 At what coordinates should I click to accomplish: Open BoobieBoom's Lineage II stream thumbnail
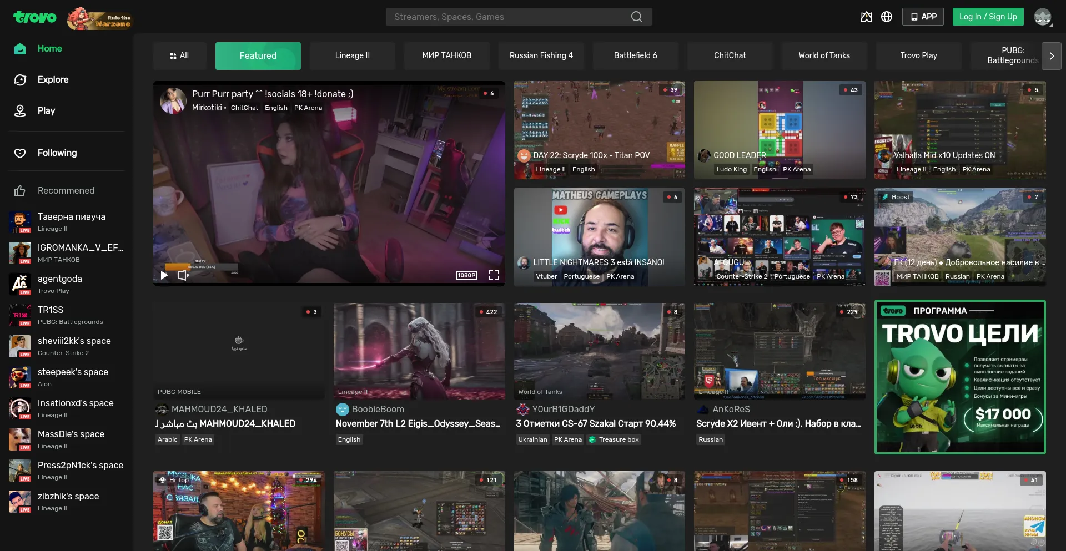coord(419,351)
